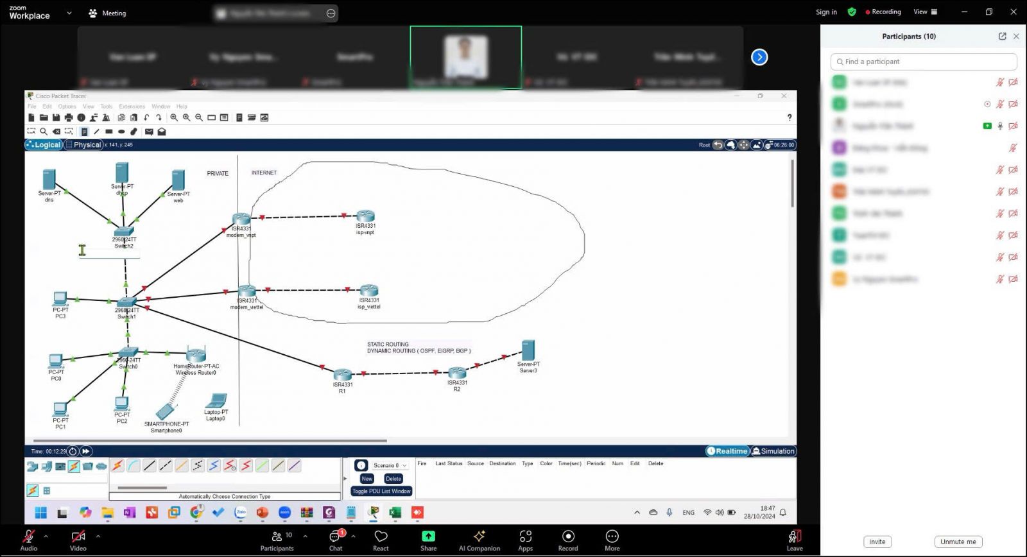Click the Print icon in Packet Tracer toolbar
The width and height of the screenshot is (1027, 557).
coord(69,117)
